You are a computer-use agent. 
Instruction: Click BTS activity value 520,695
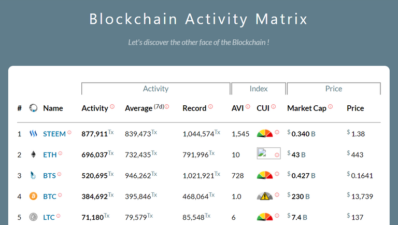click(x=95, y=175)
